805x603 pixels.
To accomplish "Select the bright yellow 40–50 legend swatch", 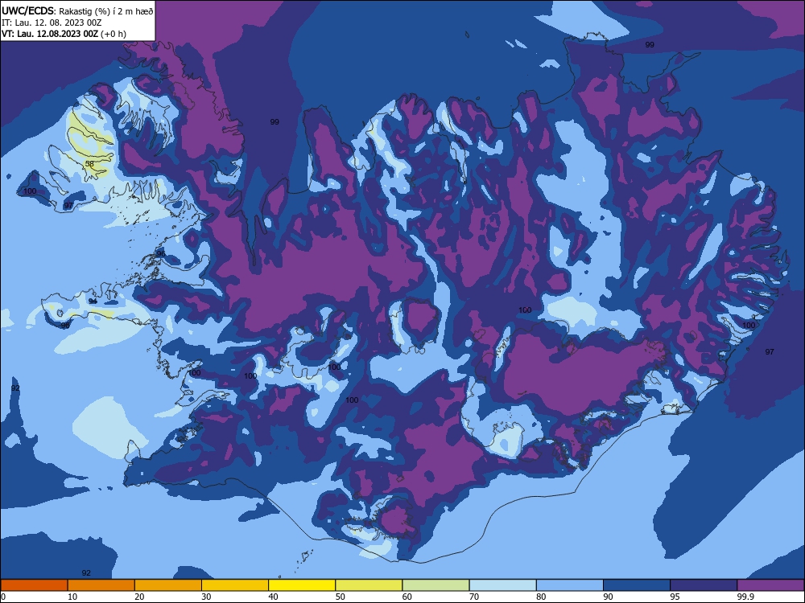I will pos(302,585).
